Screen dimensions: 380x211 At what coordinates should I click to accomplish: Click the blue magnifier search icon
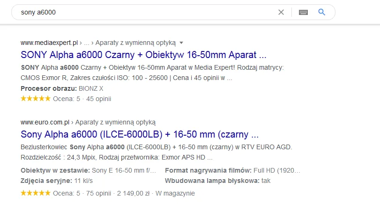[x=321, y=12]
